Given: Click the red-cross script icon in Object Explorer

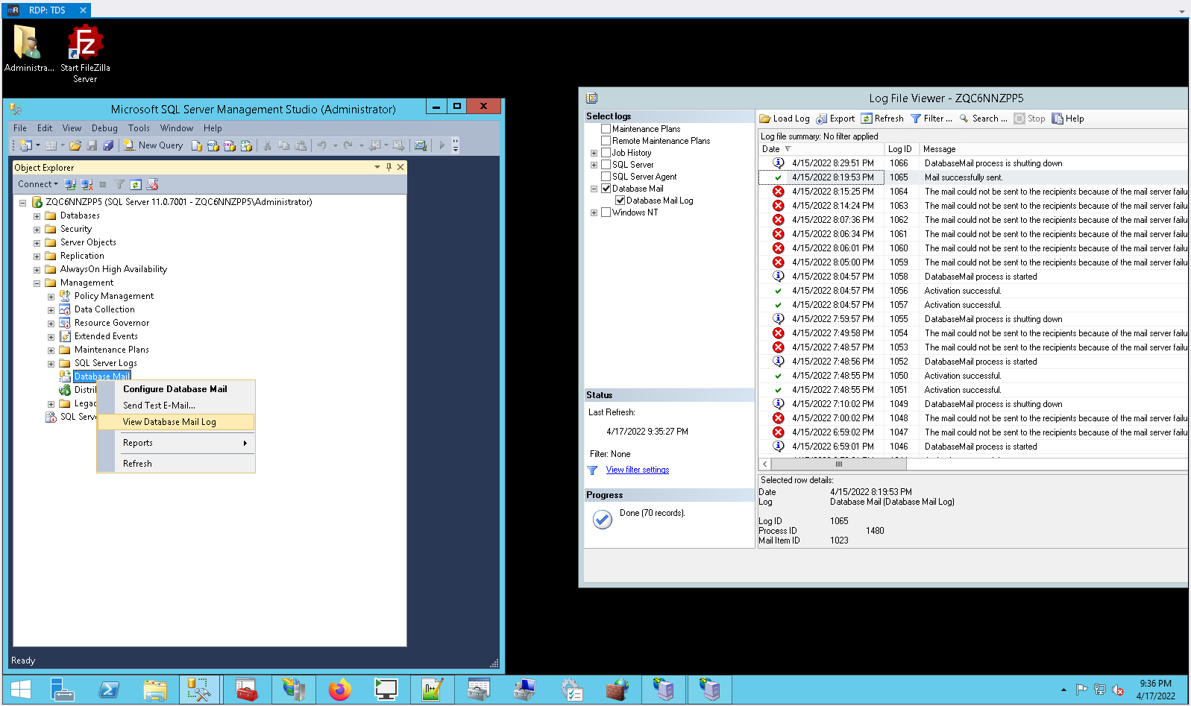Looking at the screenshot, I should pyautogui.click(x=153, y=184).
